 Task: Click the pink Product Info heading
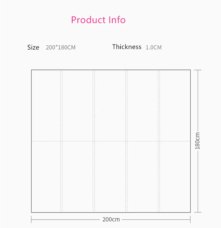(x=98, y=20)
